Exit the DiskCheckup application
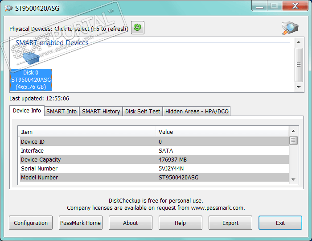312x241 pixels. 280,223
